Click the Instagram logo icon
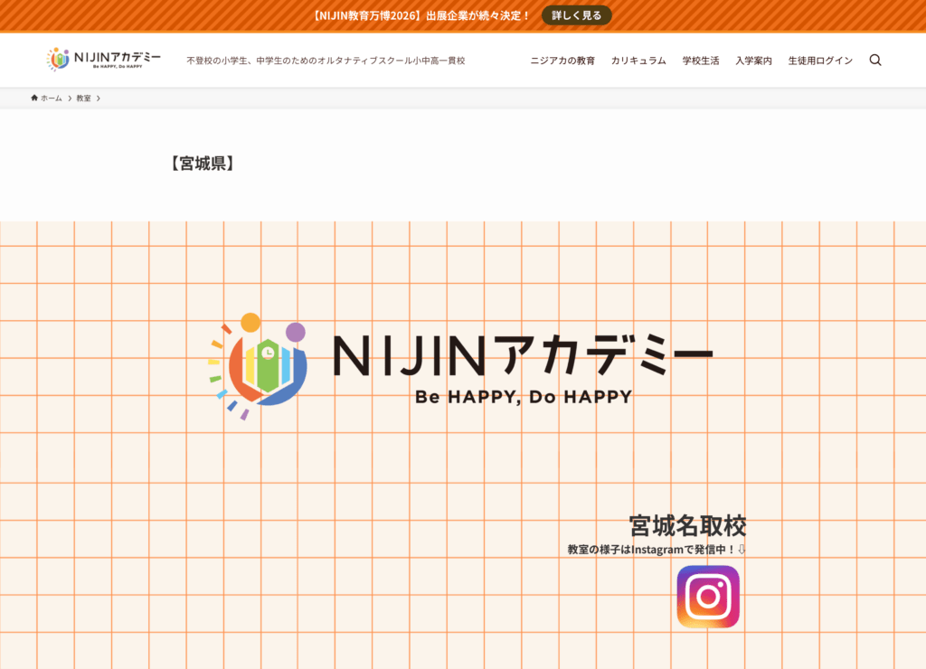The image size is (926, 669). 708,597
